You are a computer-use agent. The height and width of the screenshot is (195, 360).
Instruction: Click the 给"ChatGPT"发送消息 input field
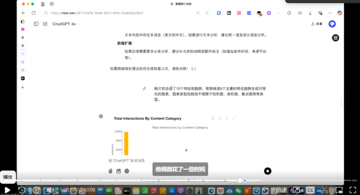tap(176, 161)
